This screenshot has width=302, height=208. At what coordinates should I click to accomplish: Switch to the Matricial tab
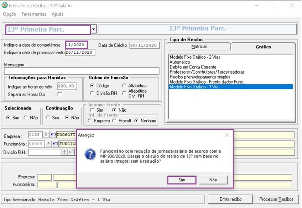[x=199, y=47]
